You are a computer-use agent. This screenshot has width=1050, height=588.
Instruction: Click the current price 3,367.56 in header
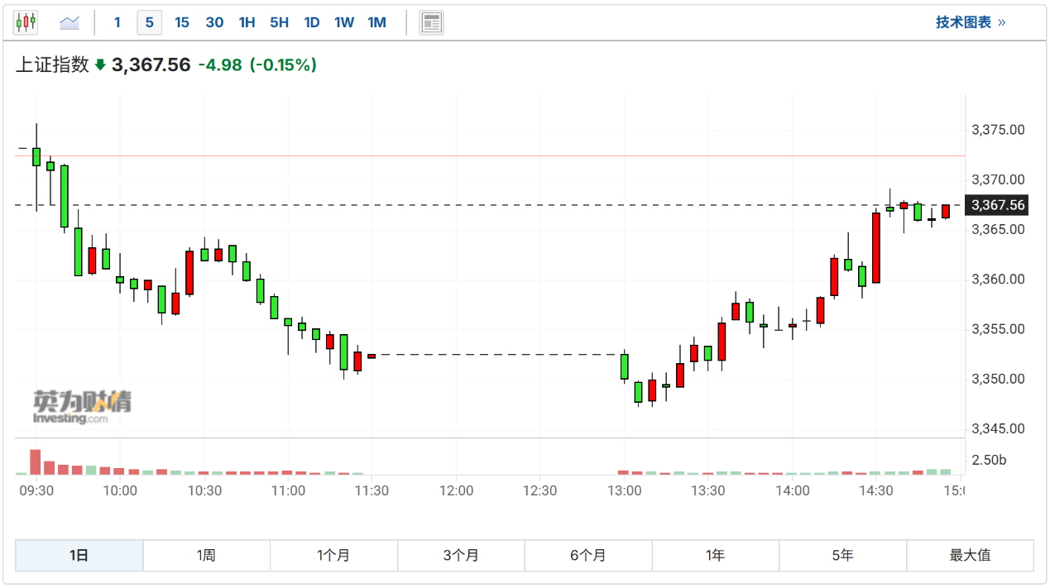[151, 65]
